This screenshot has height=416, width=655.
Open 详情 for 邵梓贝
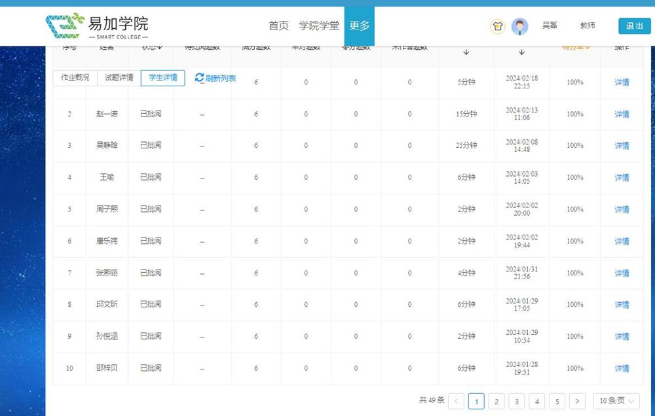(x=622, y=368)
